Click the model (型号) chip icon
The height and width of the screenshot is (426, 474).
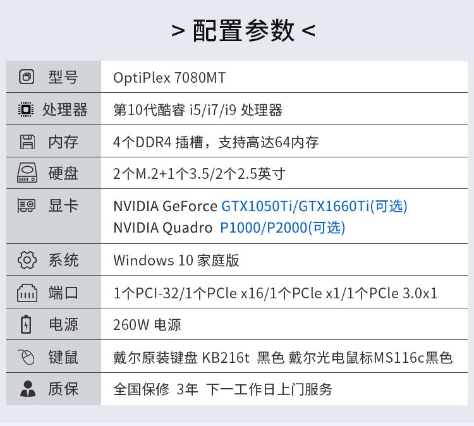point(27,77)
